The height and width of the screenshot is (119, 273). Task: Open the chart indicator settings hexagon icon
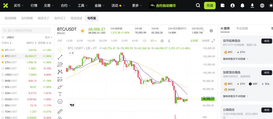162,41
